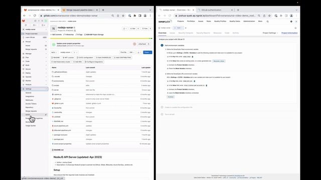Switch to the GitLab authentication browser tab

tap(215, 10)
